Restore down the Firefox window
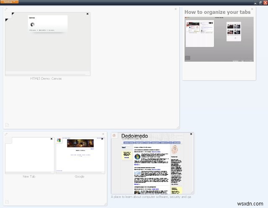Viewport: 268px width, 208px height. pyautogui.click(x=260, y=3)
